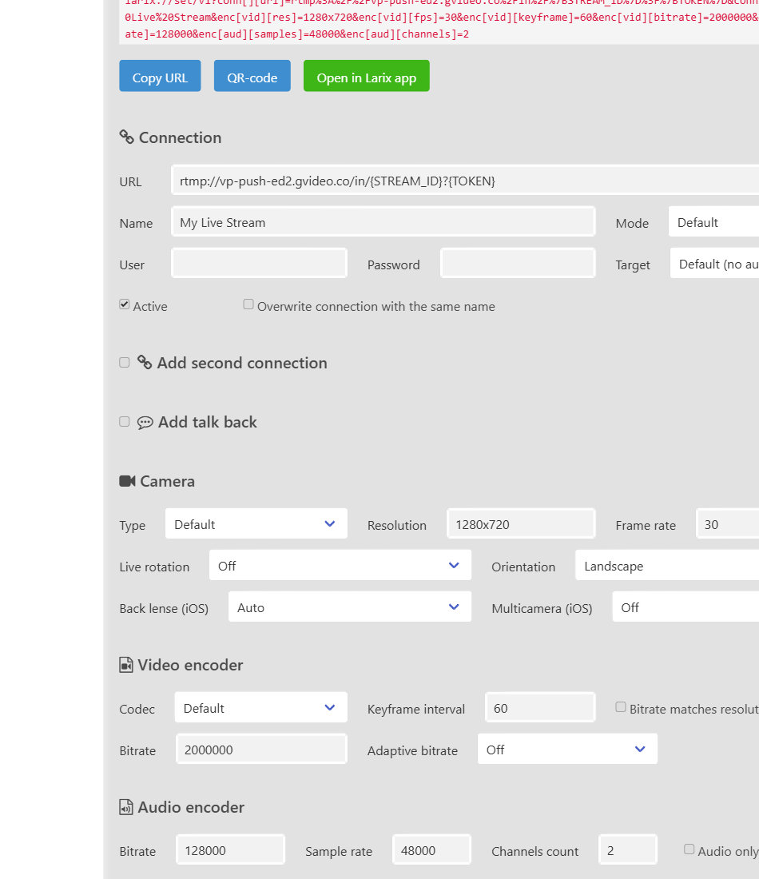
Task: Click the Add second connection heading
Action: click(x=242, y=363)
